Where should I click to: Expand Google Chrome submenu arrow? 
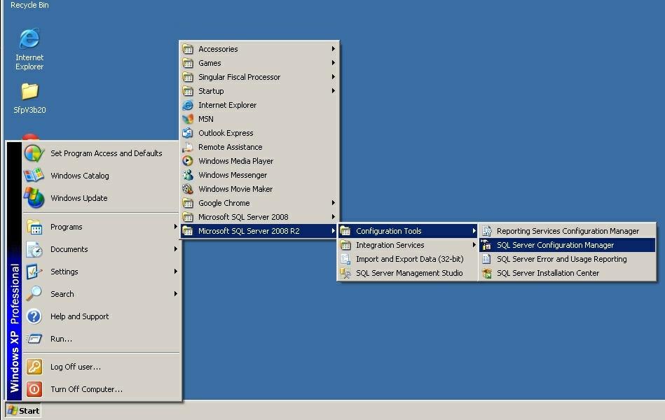pos(334,203)
